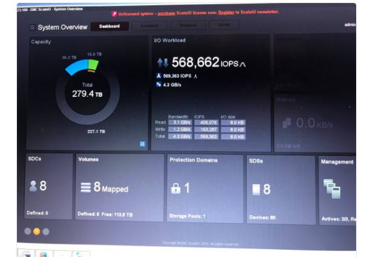367x257 pixels.
Task: Click the SDCs Defined: 8 text
Action: pyautogui.click(x=38, y=213)
